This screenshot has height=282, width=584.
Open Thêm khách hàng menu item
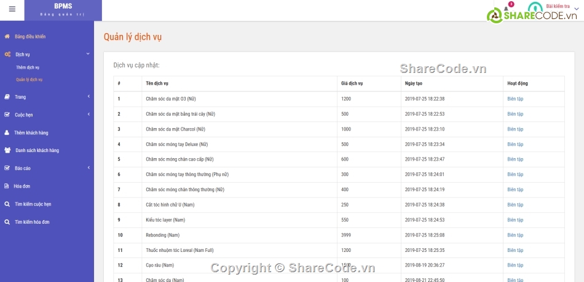click(x=31, y=132)
